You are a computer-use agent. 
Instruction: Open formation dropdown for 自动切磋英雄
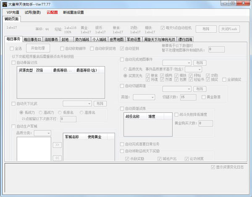[x=177, y=89]
